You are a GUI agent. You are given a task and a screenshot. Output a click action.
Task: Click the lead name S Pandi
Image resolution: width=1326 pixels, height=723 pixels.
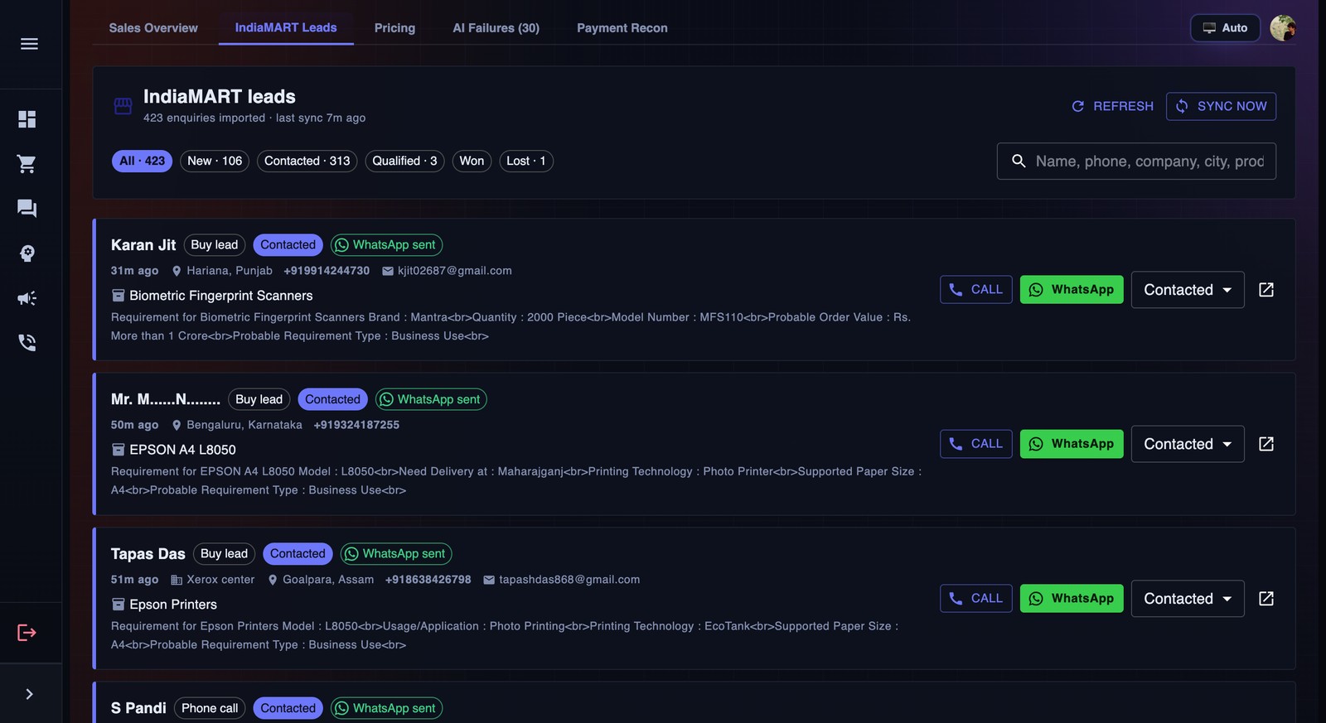[138, 708]
